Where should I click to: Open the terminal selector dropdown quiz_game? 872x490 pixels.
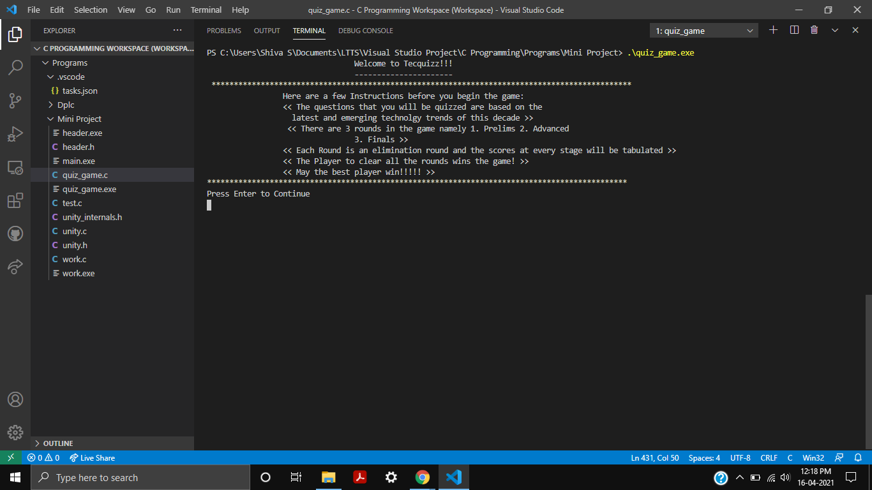pos(704,31)
